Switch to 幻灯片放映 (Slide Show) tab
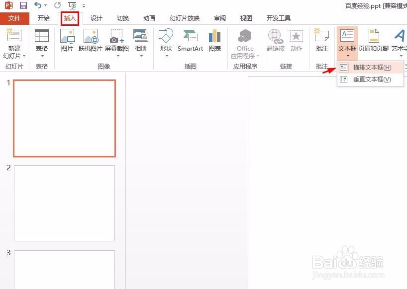 [x=185, y=18]
